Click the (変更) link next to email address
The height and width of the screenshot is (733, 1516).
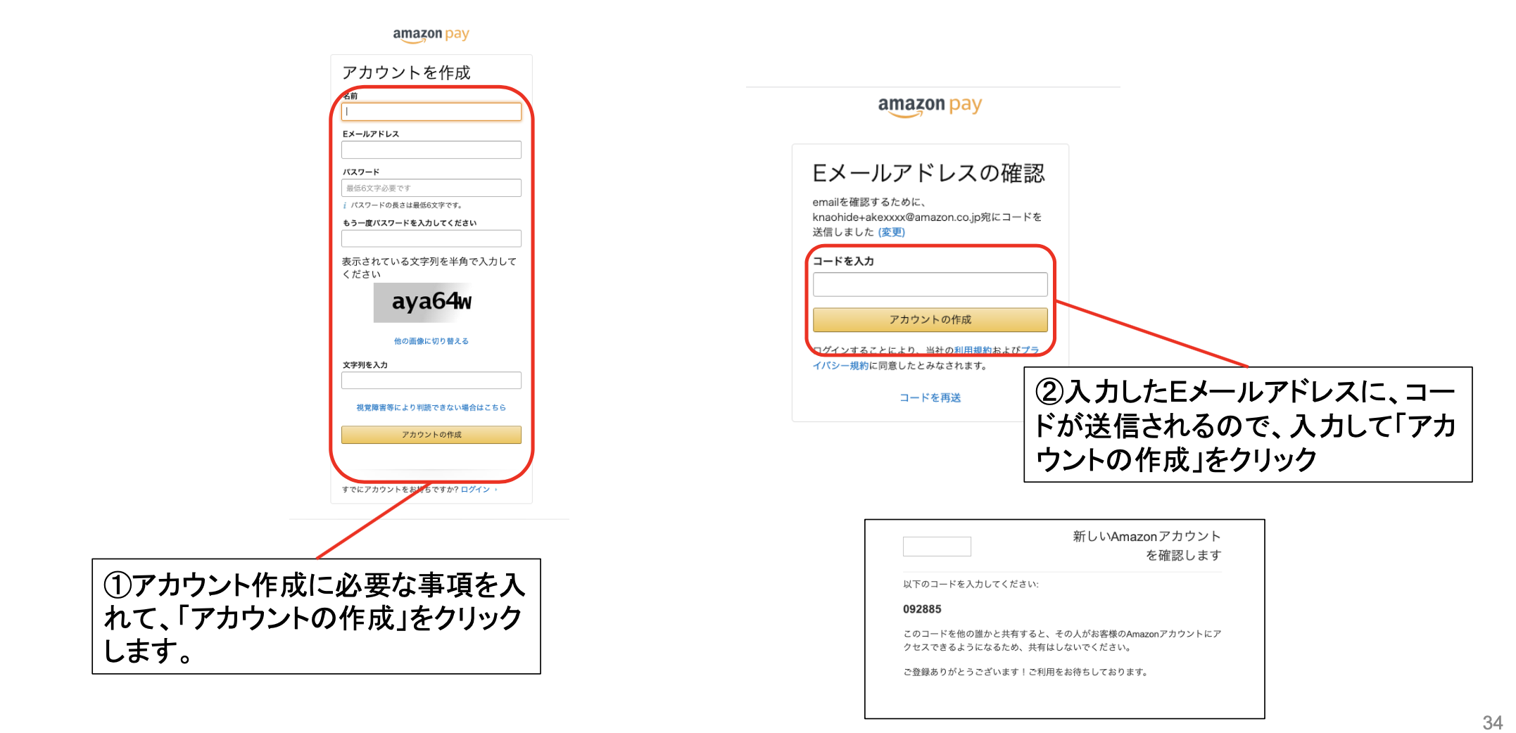(891, 232)
